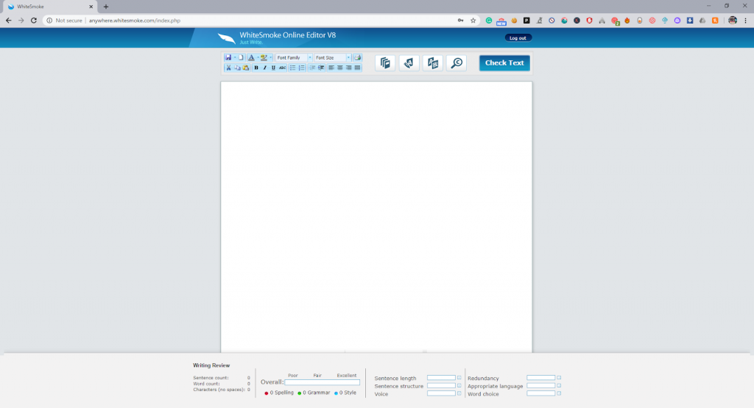Viewport: 754px width, 408px height.
Task: Click the Paste clipboard icon
Action: pos(246,68)
